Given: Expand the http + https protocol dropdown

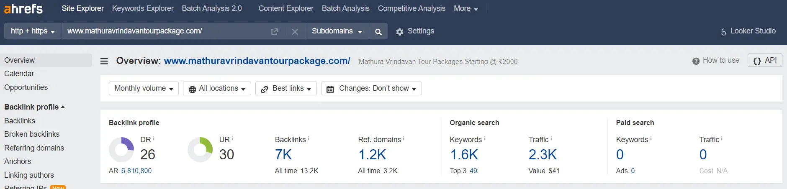Looking at the screenshot, I should [x=33, y=31].
